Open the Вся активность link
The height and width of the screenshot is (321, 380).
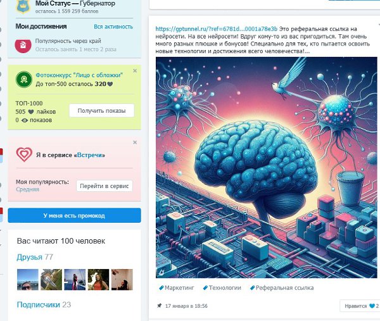[113, 27]
